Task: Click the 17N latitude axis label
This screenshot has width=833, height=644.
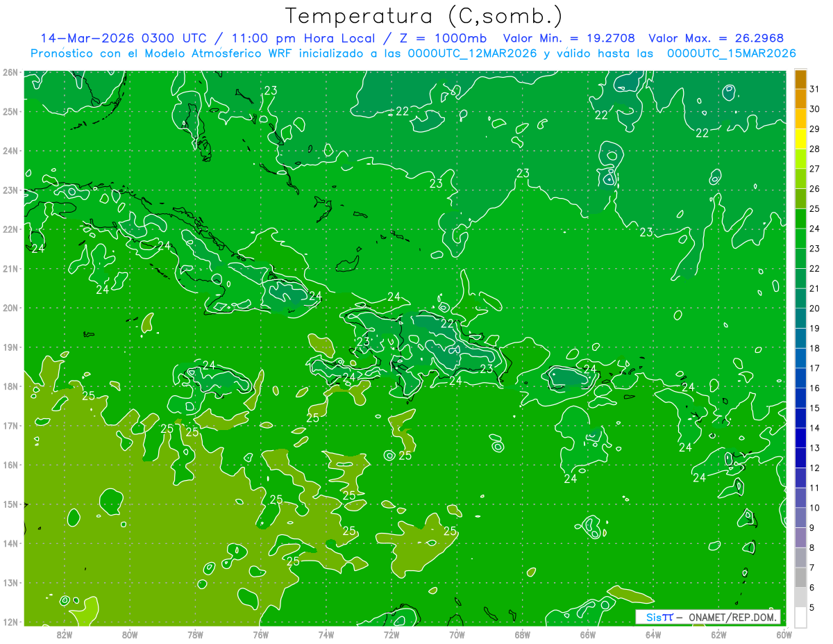Action: (x=10, y=426)
